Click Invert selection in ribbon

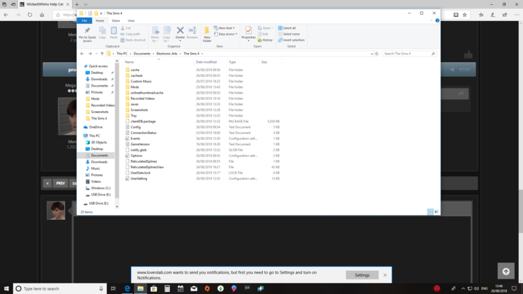tap(291, 40)
